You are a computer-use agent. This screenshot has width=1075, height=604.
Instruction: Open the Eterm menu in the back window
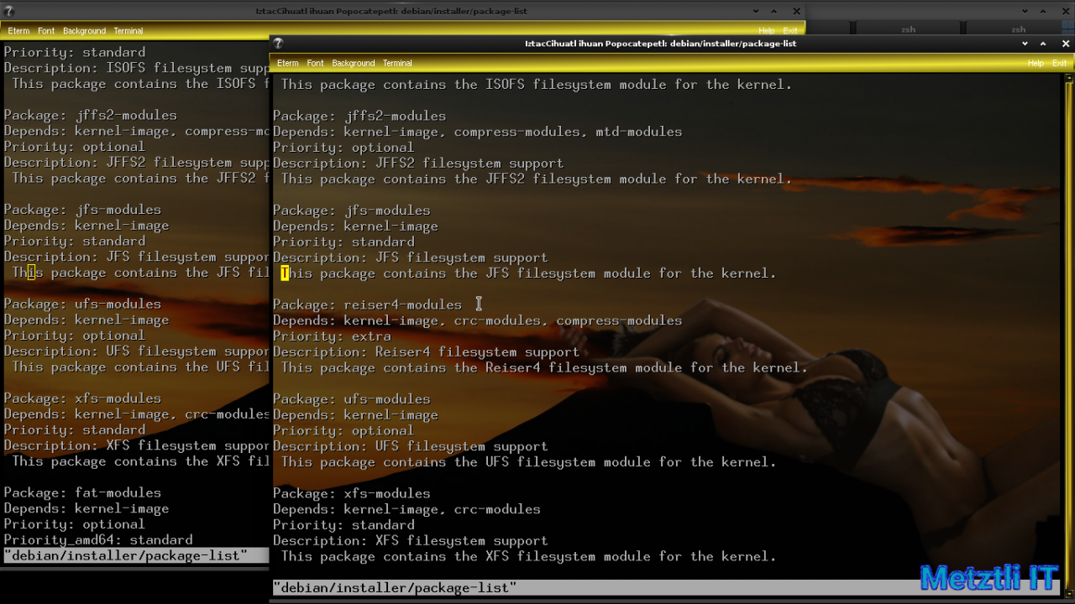[18, 31]
